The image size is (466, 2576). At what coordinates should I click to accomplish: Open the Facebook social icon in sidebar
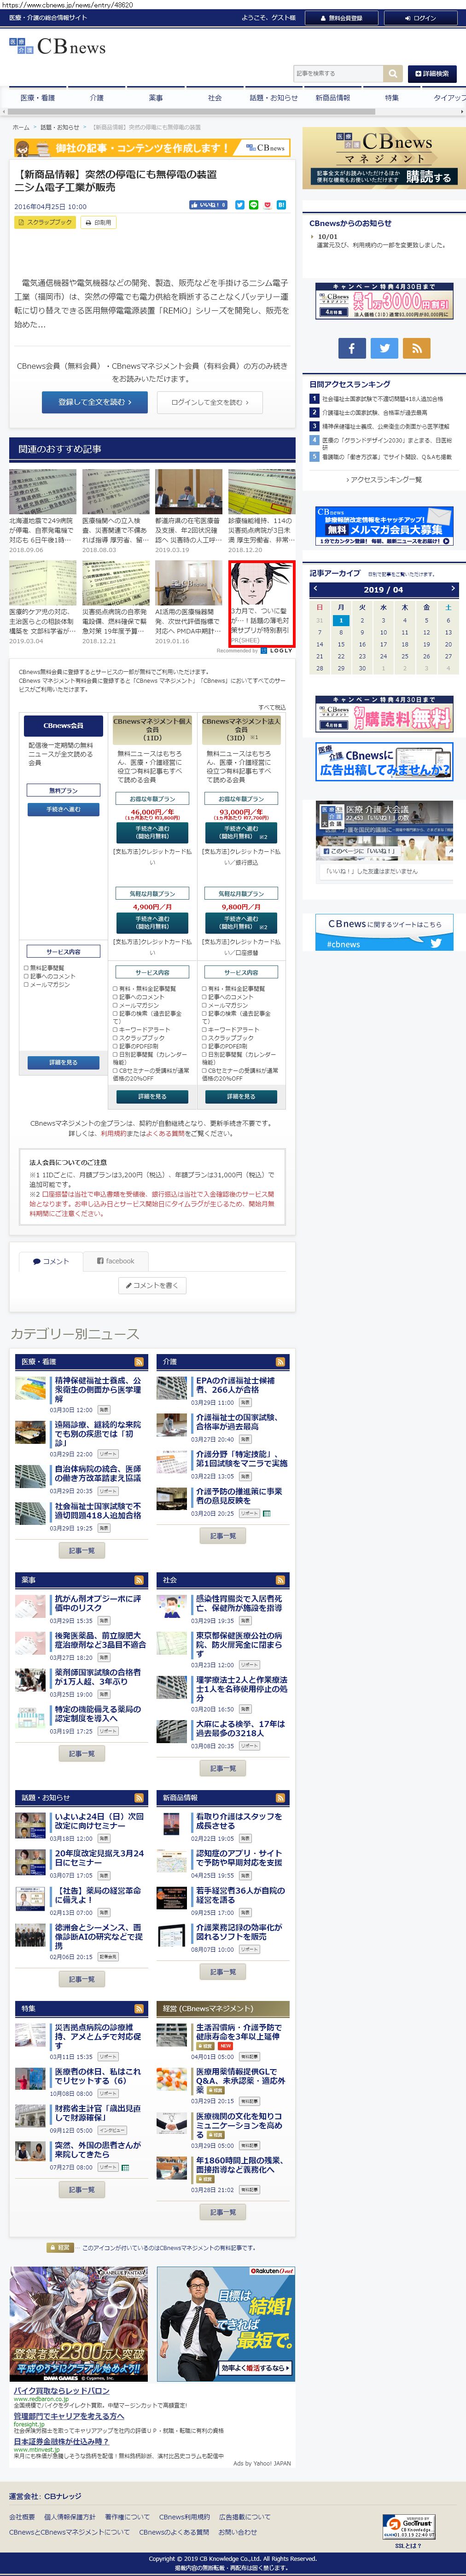(x=351, y=348)
